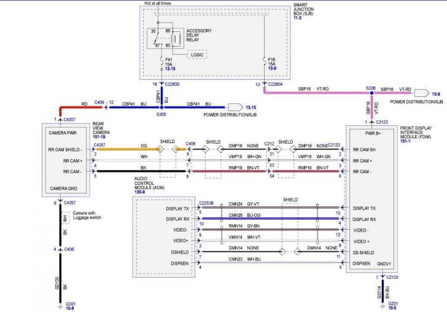
Task: Click DSHIELD pin in ACM box
Action: pyautogui.click(x=179, y=252)
